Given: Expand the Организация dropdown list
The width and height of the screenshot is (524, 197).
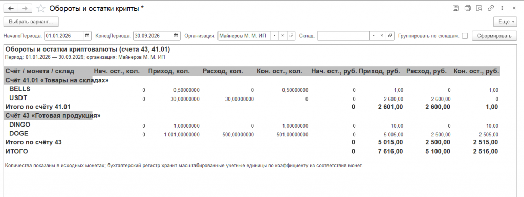Looking at the screenshot, I should tap(274, 36).
